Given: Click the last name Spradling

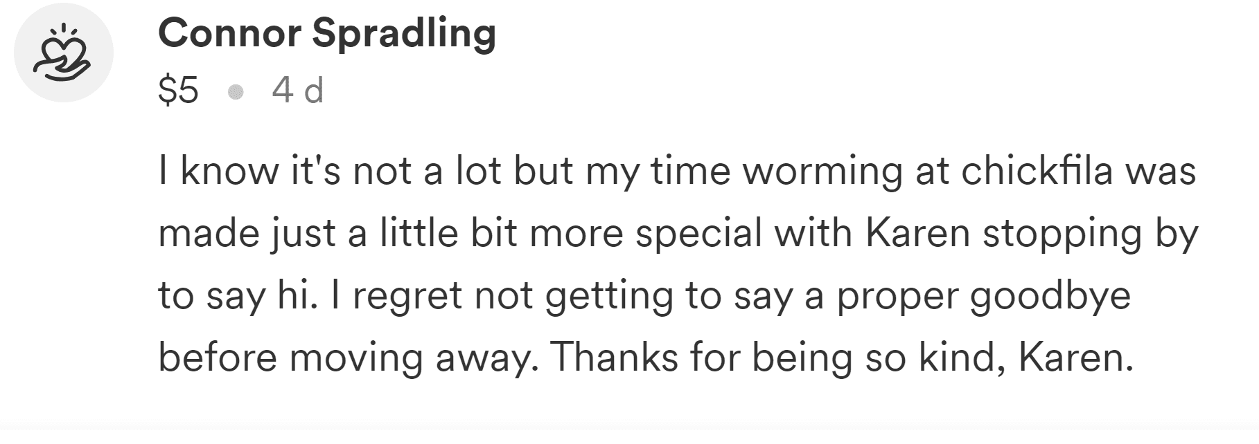Looking at the screenshot, I should 404,34.
